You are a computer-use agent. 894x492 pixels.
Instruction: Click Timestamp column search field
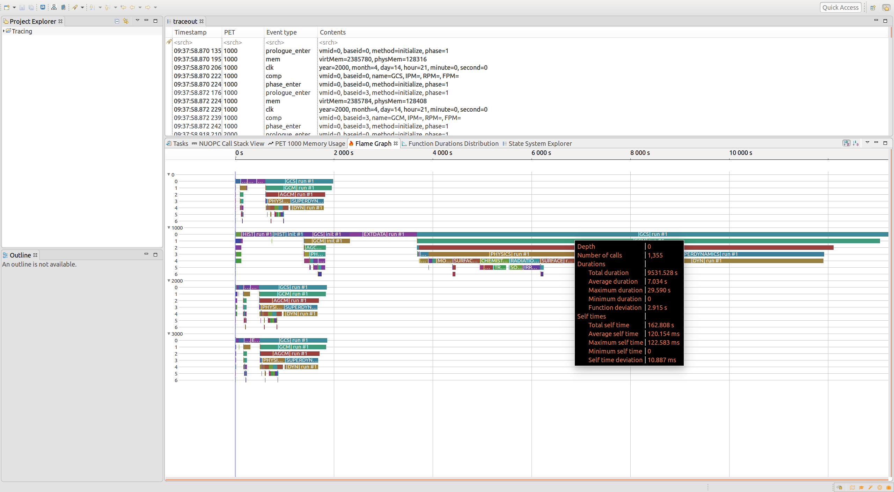pos(197,42)
